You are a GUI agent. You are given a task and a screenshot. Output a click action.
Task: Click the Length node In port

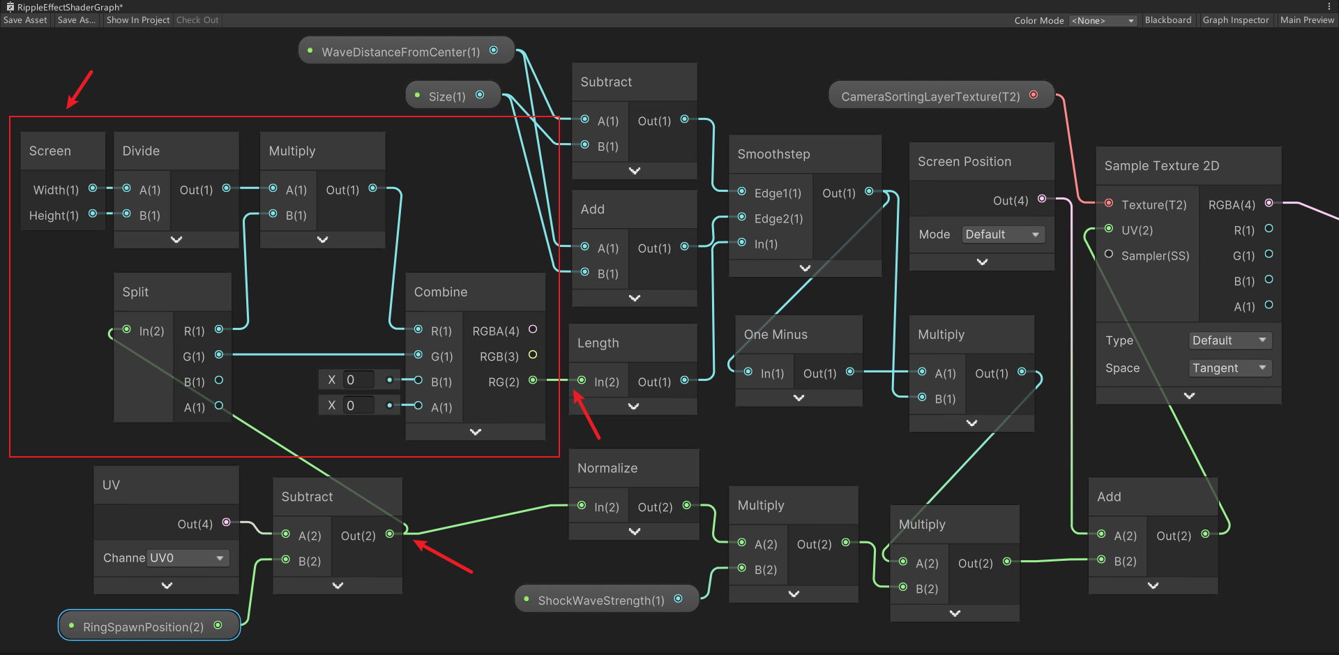(582, 380)
